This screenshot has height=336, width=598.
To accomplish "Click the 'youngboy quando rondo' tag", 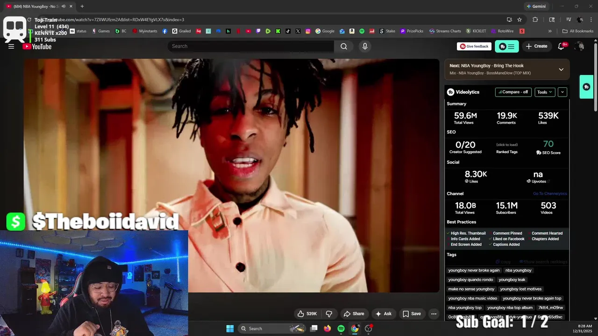I will point(470,280).
